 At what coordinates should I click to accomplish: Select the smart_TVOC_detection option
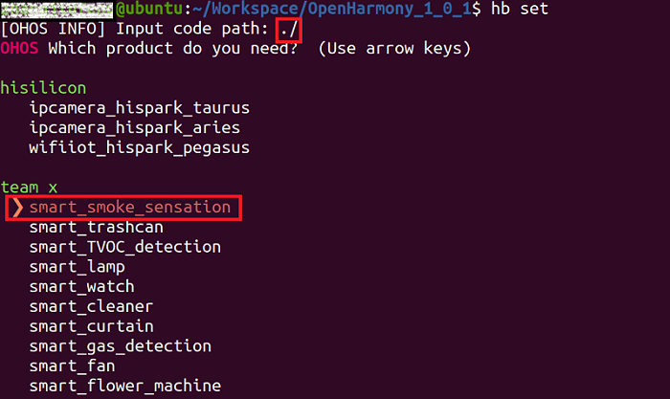124,247
